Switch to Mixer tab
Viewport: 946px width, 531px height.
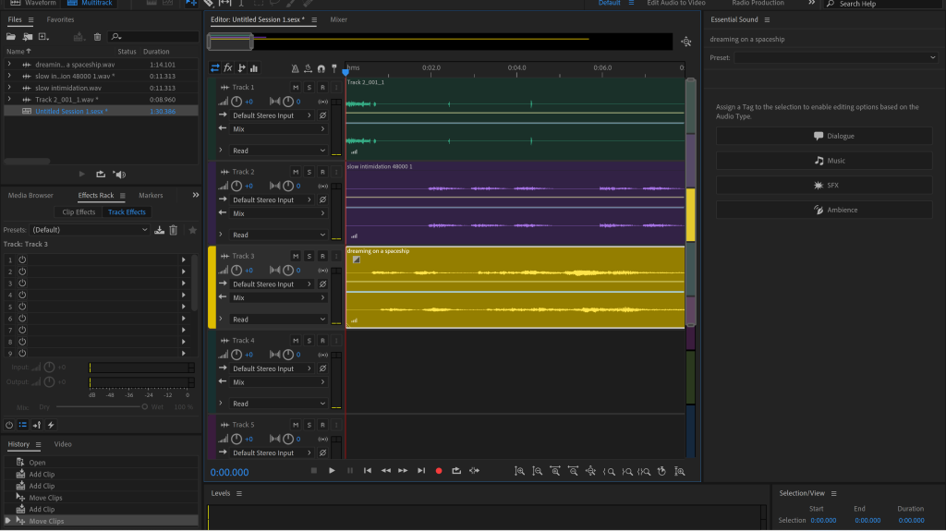click(x=338, y=20)
